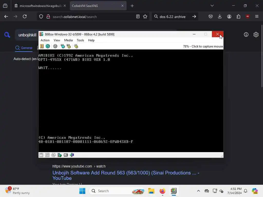Close the microsoftwindowschicagobuild tab

click(x=65, y=6)
